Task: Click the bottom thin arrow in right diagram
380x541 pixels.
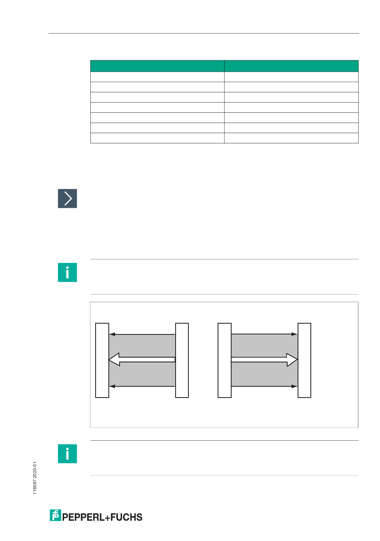Action: tap(264, 386)
